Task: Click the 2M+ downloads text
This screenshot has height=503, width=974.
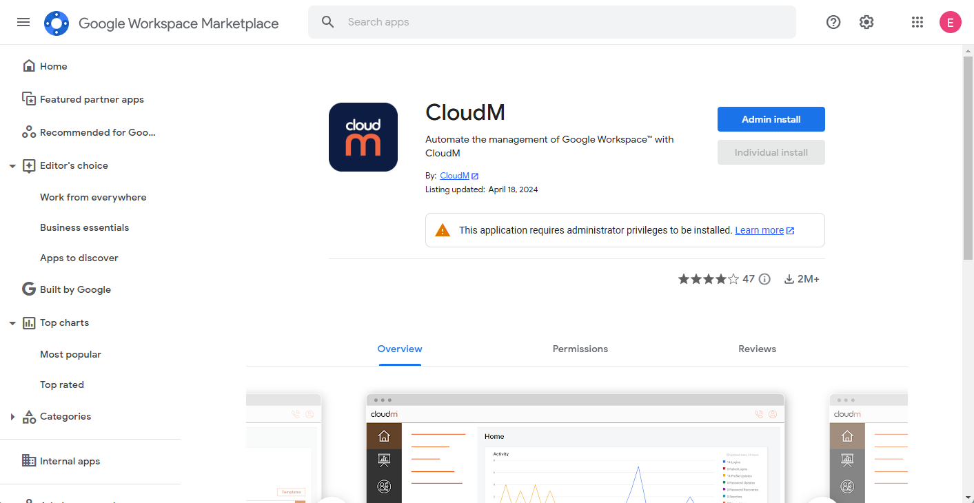Action: [809, 279]
